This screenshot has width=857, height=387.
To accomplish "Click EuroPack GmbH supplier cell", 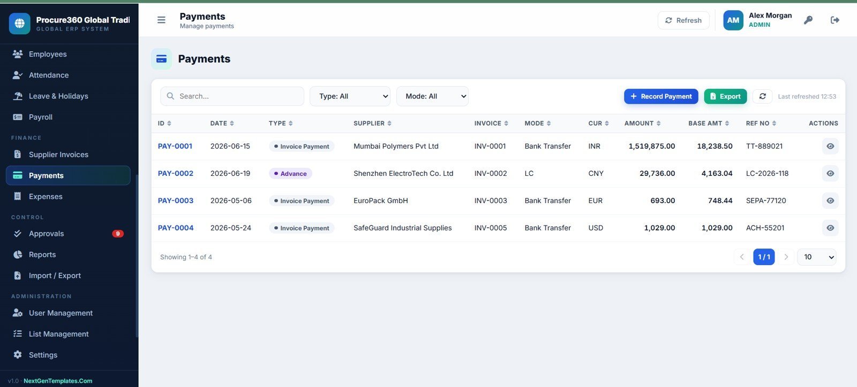I will click(381, 200).
